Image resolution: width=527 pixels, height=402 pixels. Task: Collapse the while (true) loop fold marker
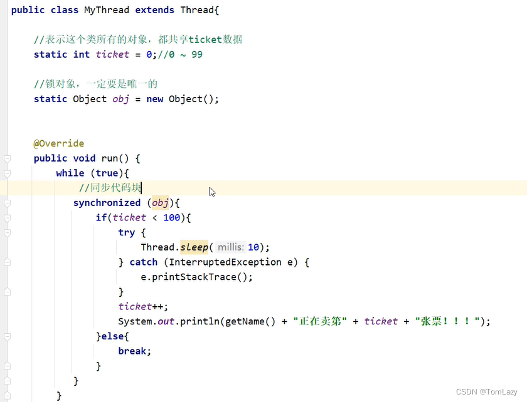pos(7,173)
